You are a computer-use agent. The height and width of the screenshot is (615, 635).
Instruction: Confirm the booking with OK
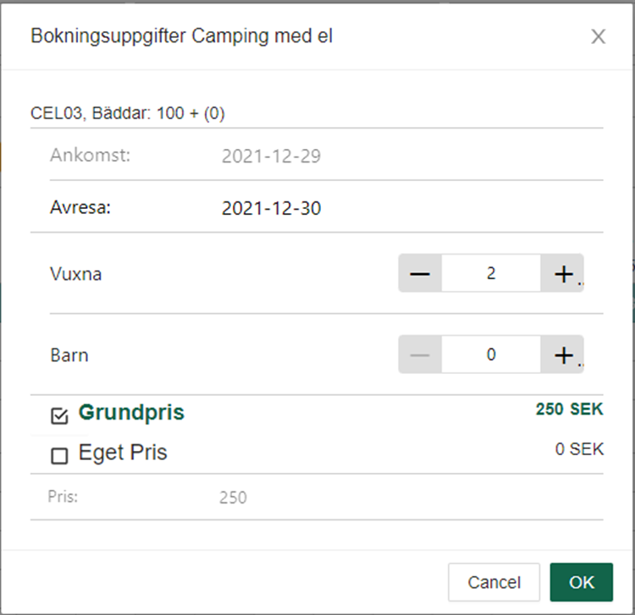tap(581, 582)
